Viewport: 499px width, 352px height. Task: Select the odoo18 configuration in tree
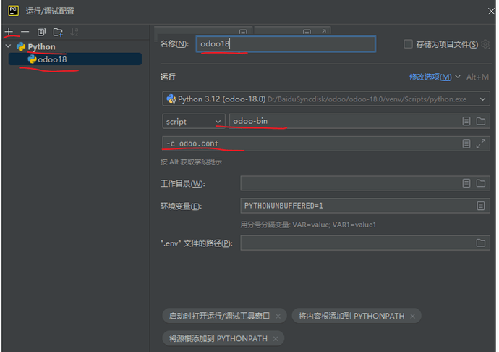click(x=75, y=59)
